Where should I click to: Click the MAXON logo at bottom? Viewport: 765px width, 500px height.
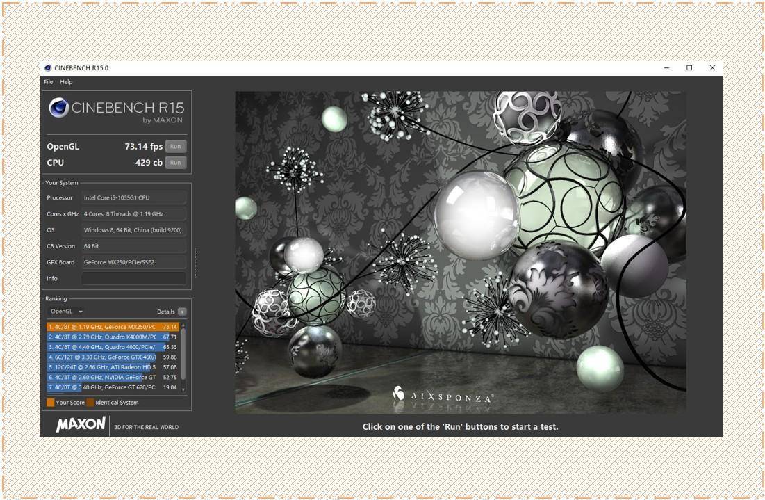coord(81,424)
